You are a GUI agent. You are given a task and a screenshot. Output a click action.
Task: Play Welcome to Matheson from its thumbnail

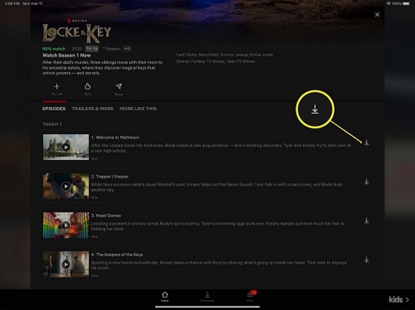[x=66, y=147]
